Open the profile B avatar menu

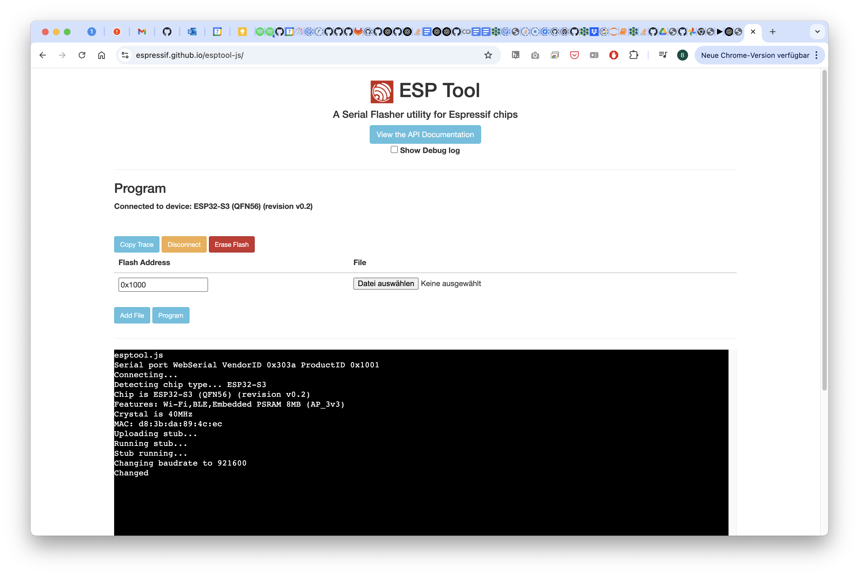pyautogui.click(x=682, y=55)
